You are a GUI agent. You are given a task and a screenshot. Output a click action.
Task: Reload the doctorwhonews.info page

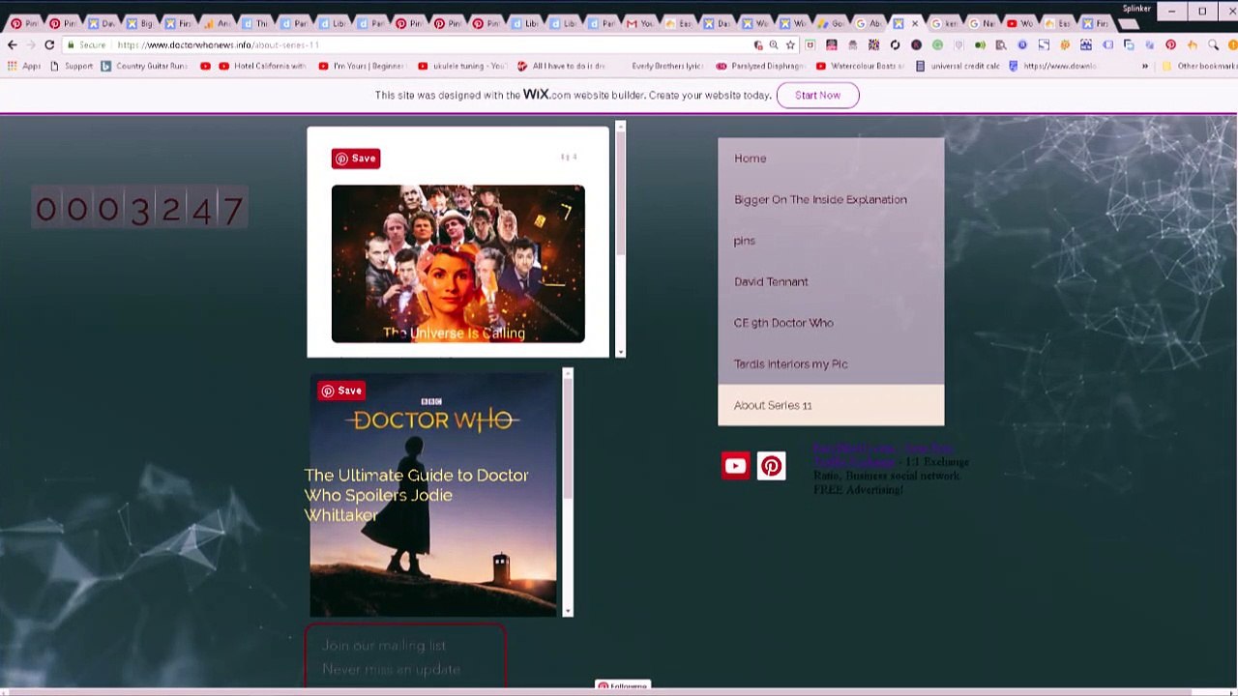click(x=49, y=44)
